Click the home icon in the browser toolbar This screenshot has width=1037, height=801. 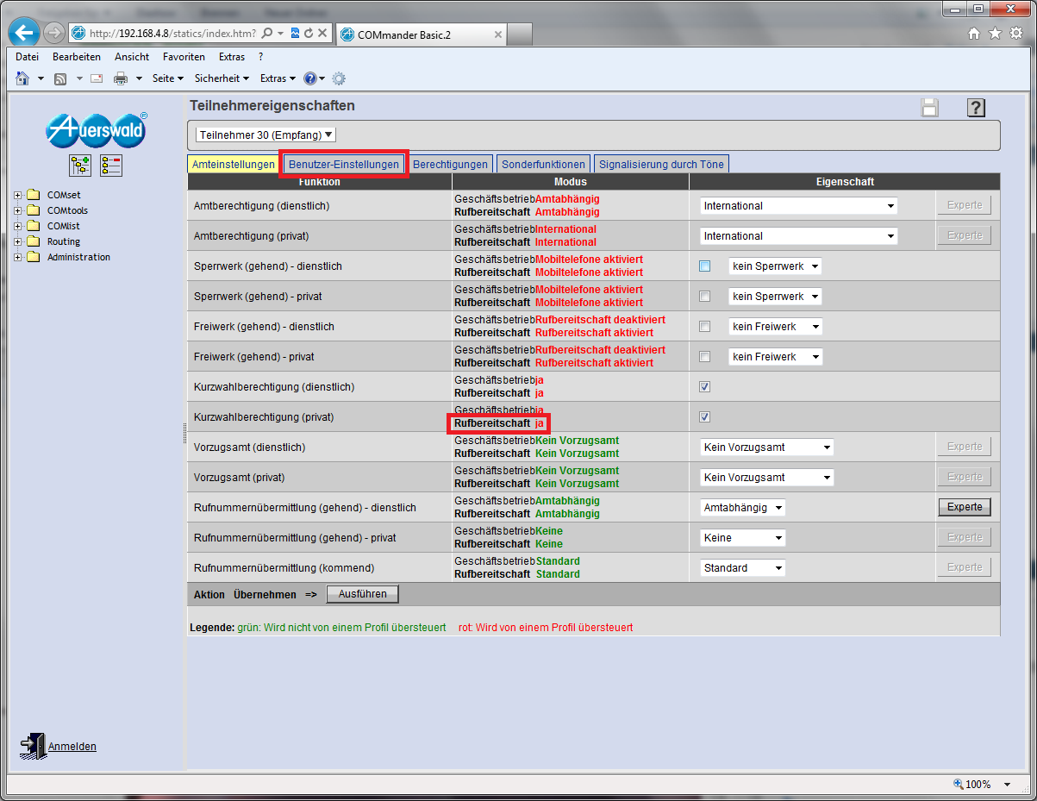[22, 78]
